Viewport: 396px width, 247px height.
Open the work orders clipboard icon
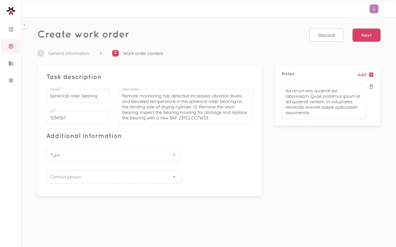11,46
